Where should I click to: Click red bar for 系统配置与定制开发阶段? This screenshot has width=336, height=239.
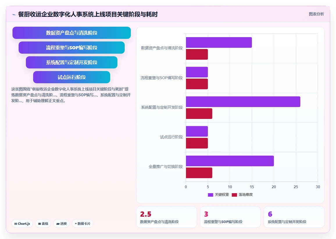tap(199, 113)
